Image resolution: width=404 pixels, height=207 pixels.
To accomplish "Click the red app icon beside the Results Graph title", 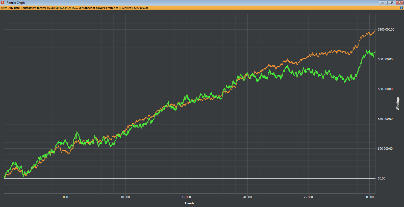I will click(3, 3).
